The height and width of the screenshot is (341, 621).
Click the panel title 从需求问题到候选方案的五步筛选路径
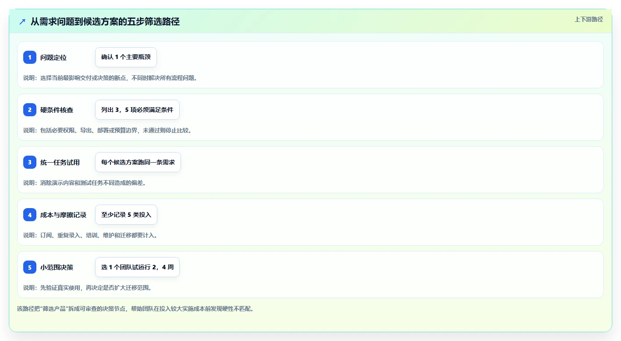pos(105,21)
